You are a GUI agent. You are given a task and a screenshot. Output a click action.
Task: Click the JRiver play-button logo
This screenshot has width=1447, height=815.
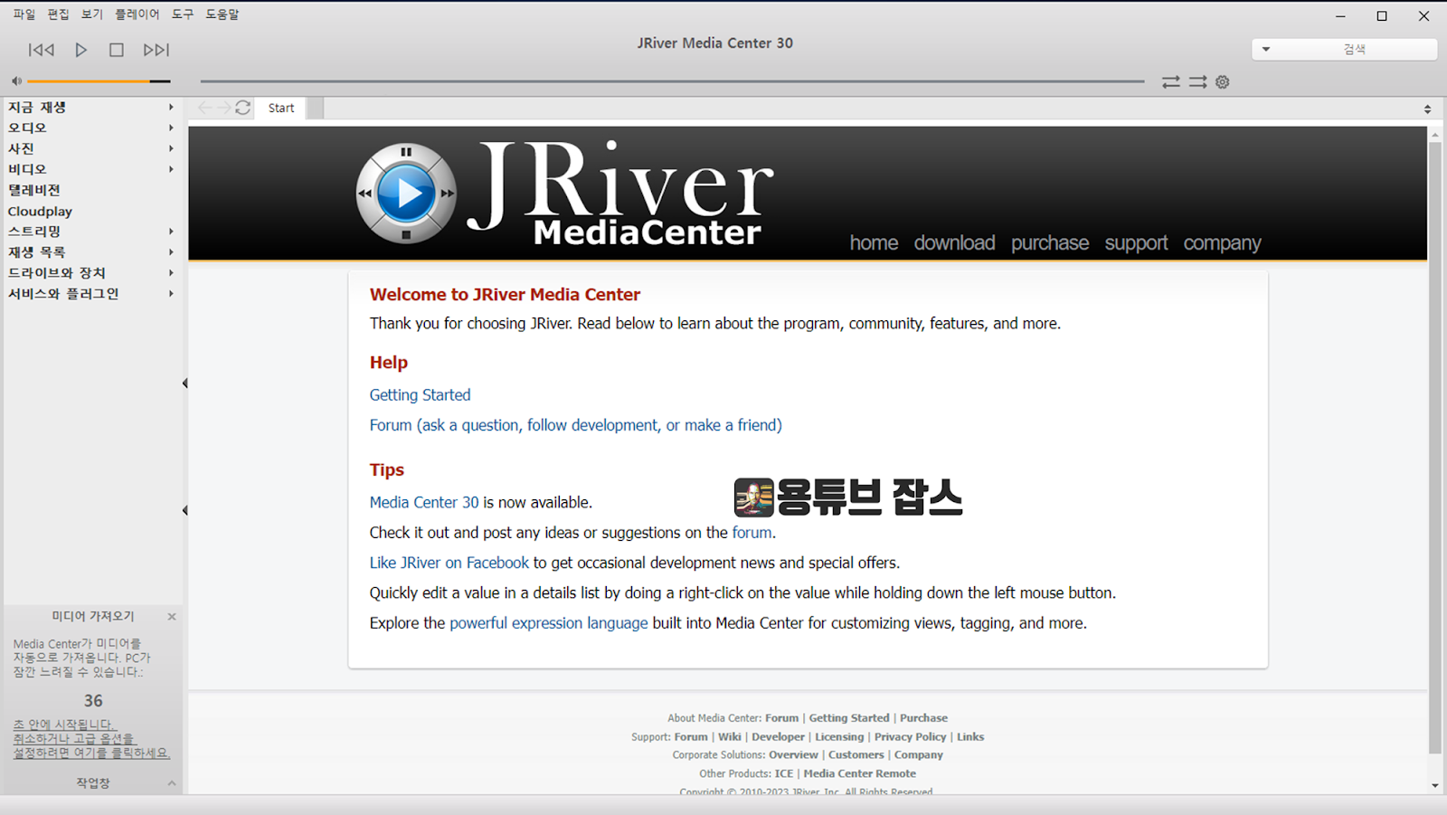pos(406,194)
